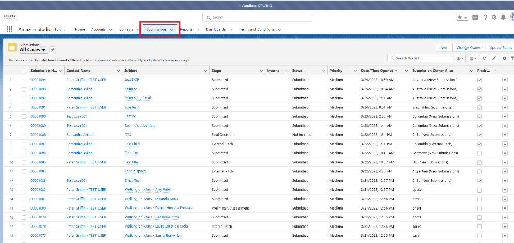This screenshot has height=243, width=514.
Task: Open the Help question mark icon
Action: [486, 18]
